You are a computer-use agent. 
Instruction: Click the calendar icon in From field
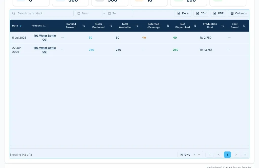(79, 13)
